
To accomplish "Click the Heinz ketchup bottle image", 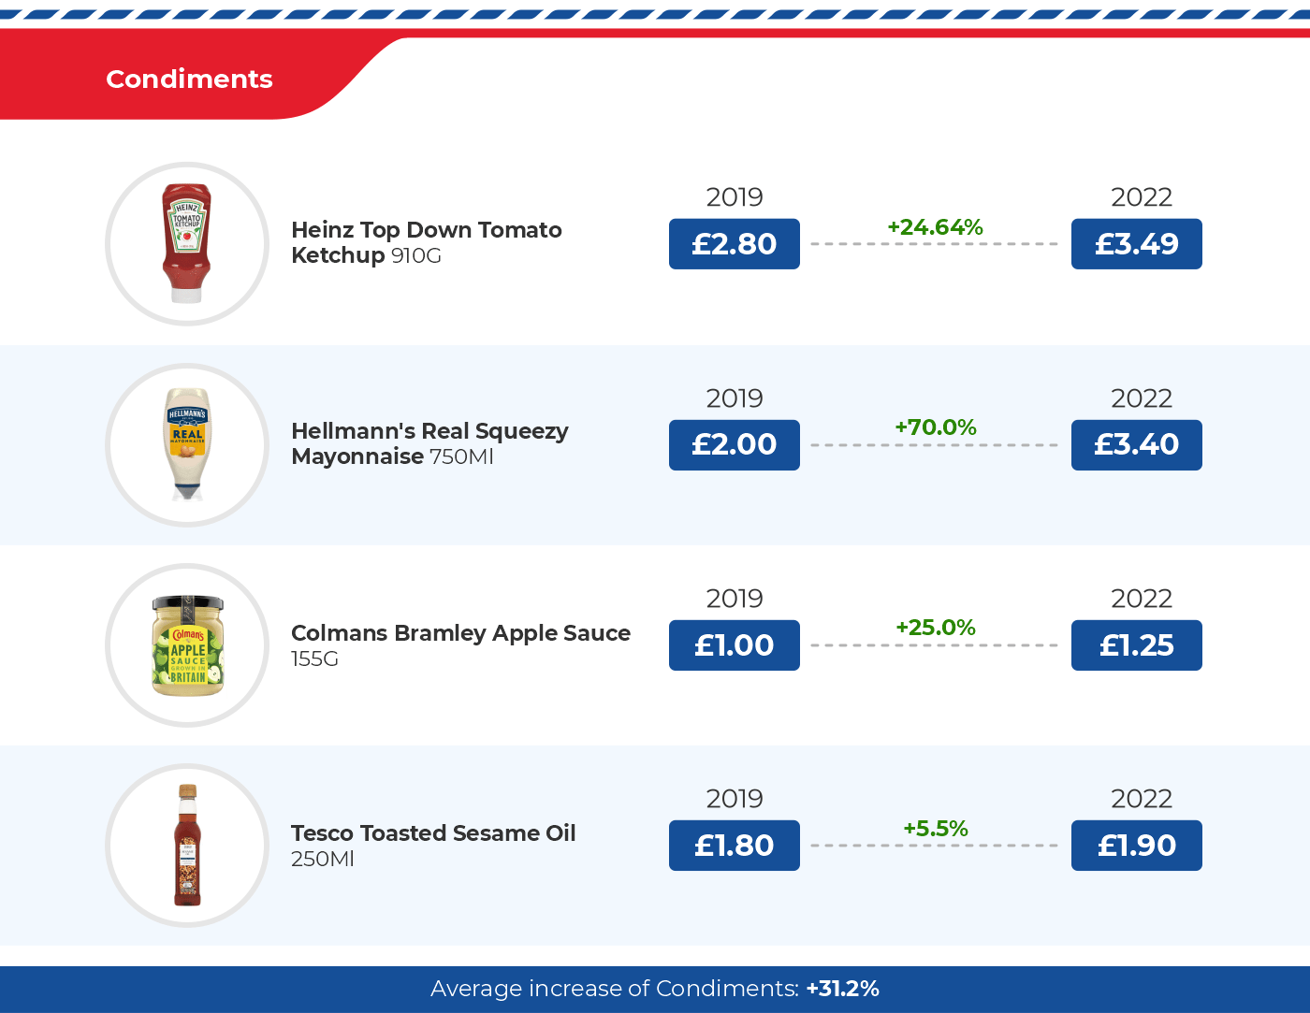I will click(x=187, y=244).
